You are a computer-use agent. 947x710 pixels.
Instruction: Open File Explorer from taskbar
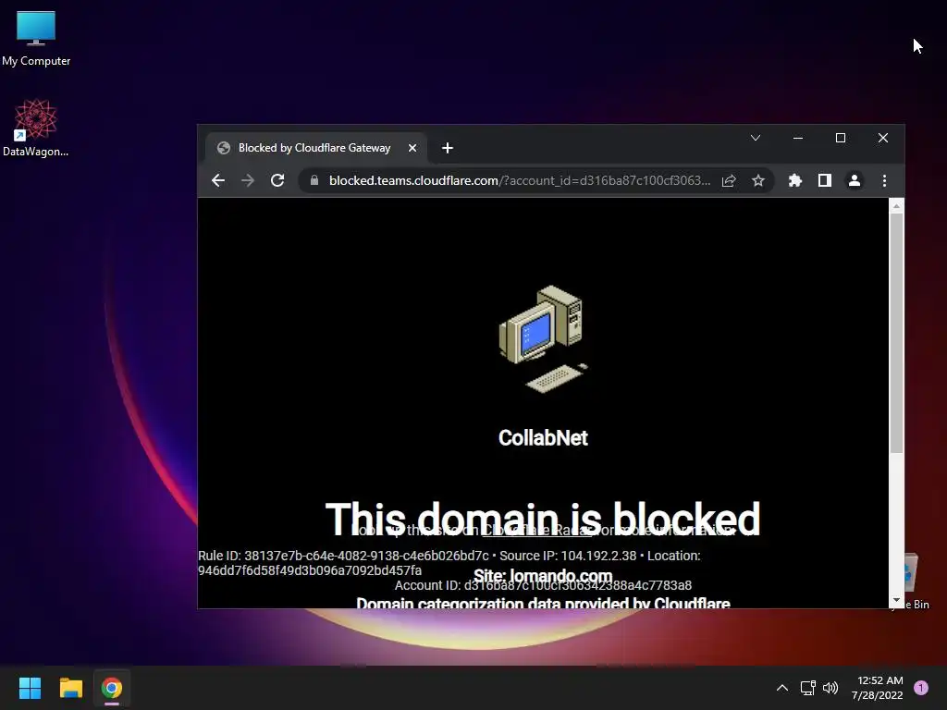[x=70, y=688]
